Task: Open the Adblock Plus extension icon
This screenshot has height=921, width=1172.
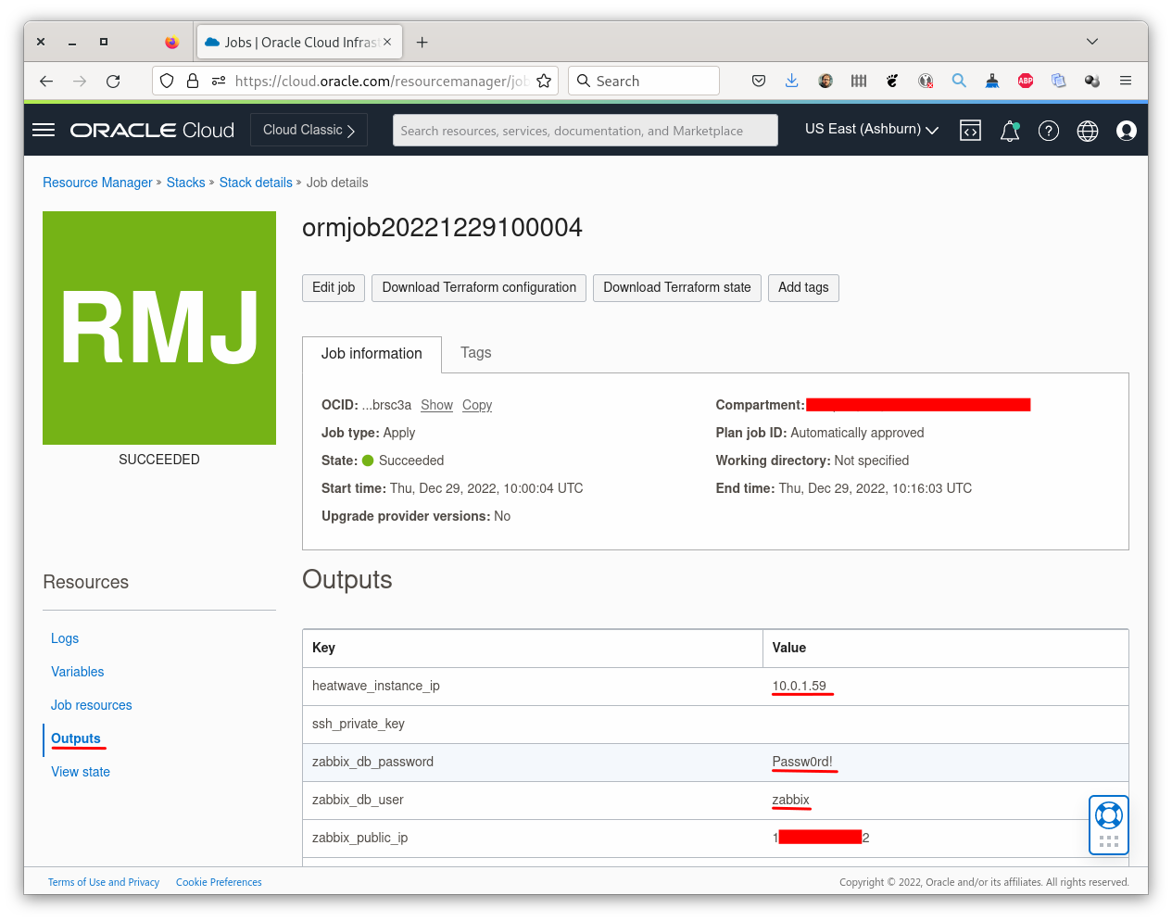Action: pyautogui.click(x=1026, y=81)
